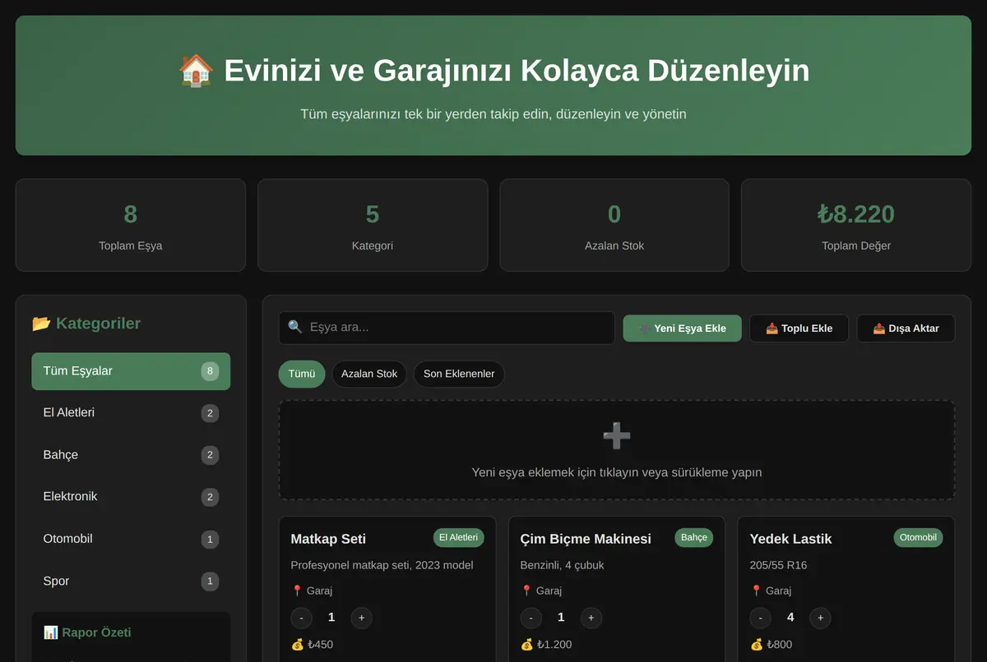Click the pin icon on the Yedek Lastik card
The width and height of the screenshot is (987, 662).
756,591
